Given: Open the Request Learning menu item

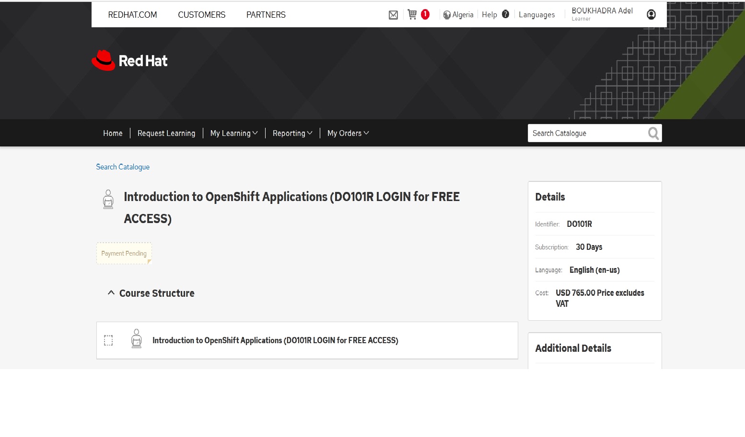Looking at the screenshot, I should point(166,133).
